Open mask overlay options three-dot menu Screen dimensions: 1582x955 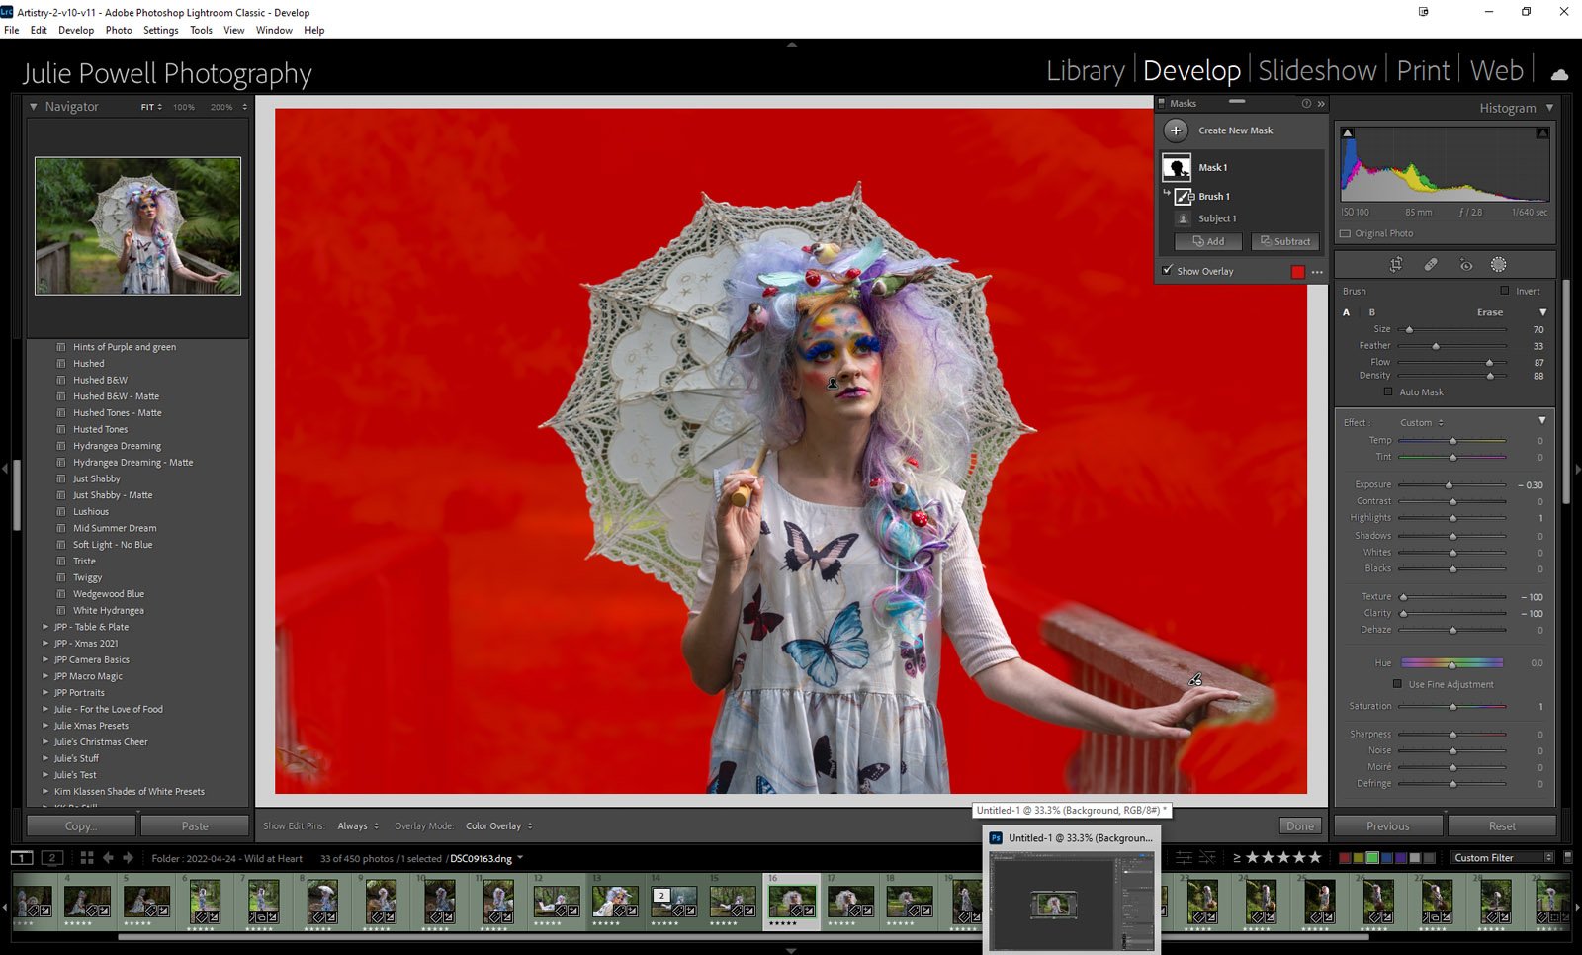click(x=1317, y=272)
